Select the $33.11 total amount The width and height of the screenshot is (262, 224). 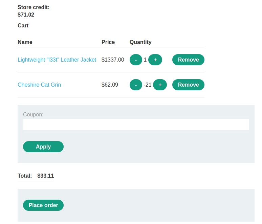[x=46, y=176]
